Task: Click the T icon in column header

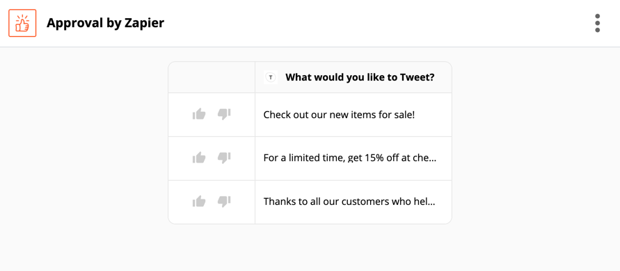Action: 271,77
